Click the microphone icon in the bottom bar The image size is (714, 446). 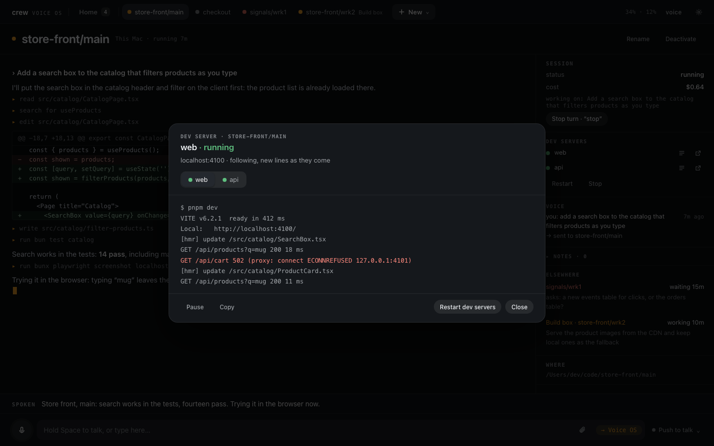point(22,430)
